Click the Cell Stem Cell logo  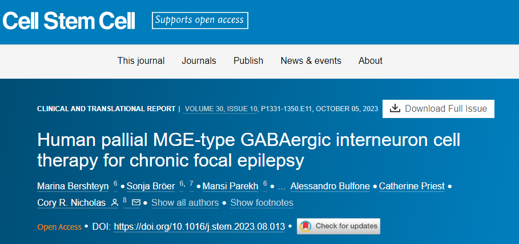[x=69, y=21]
